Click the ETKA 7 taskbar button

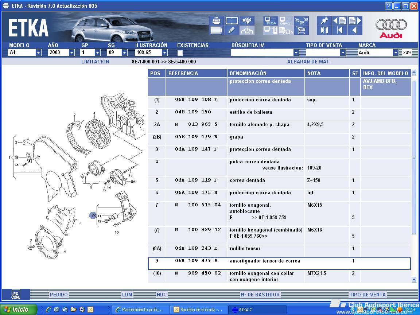(257, 310)
